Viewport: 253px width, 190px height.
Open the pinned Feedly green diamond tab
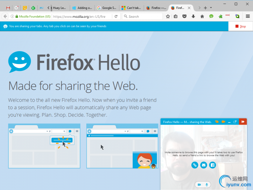pos(33,8)
